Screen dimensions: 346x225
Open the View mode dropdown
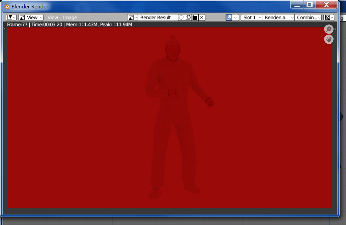pyautogui.click(x=31, y=17)
